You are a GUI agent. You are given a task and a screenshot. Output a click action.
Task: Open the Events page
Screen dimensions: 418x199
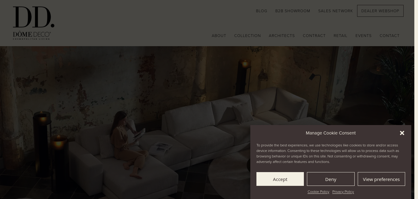coord(364,36)
